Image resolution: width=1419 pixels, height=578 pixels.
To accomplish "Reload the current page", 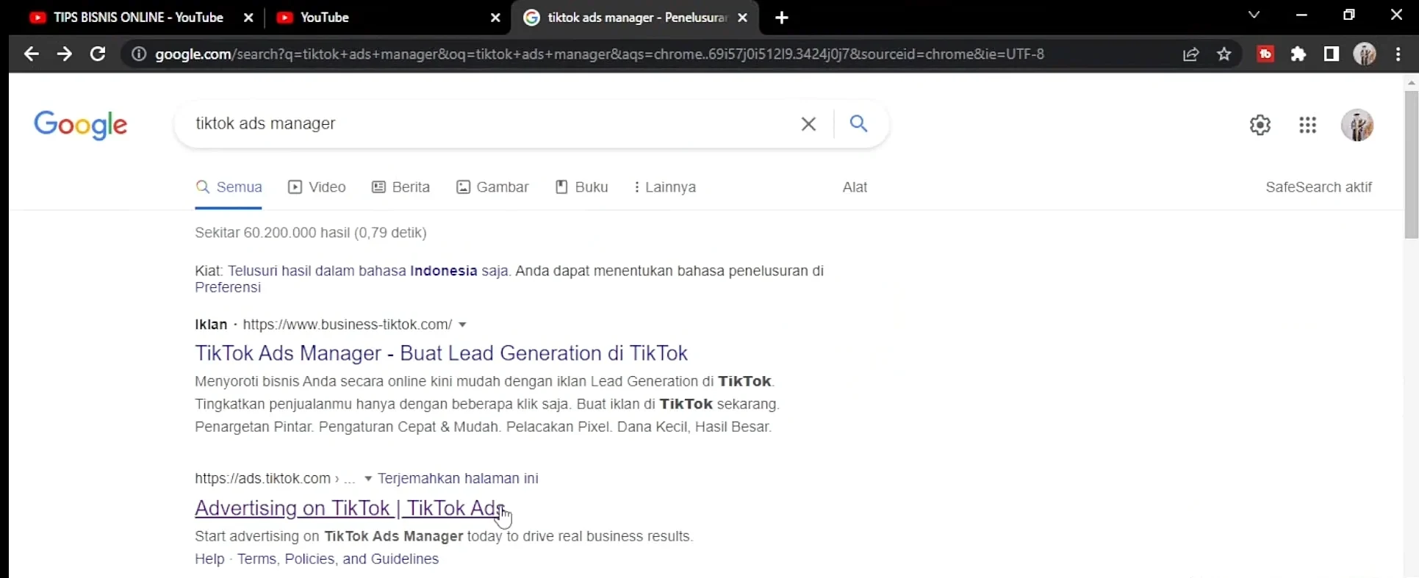I will [x=98, y=54].
